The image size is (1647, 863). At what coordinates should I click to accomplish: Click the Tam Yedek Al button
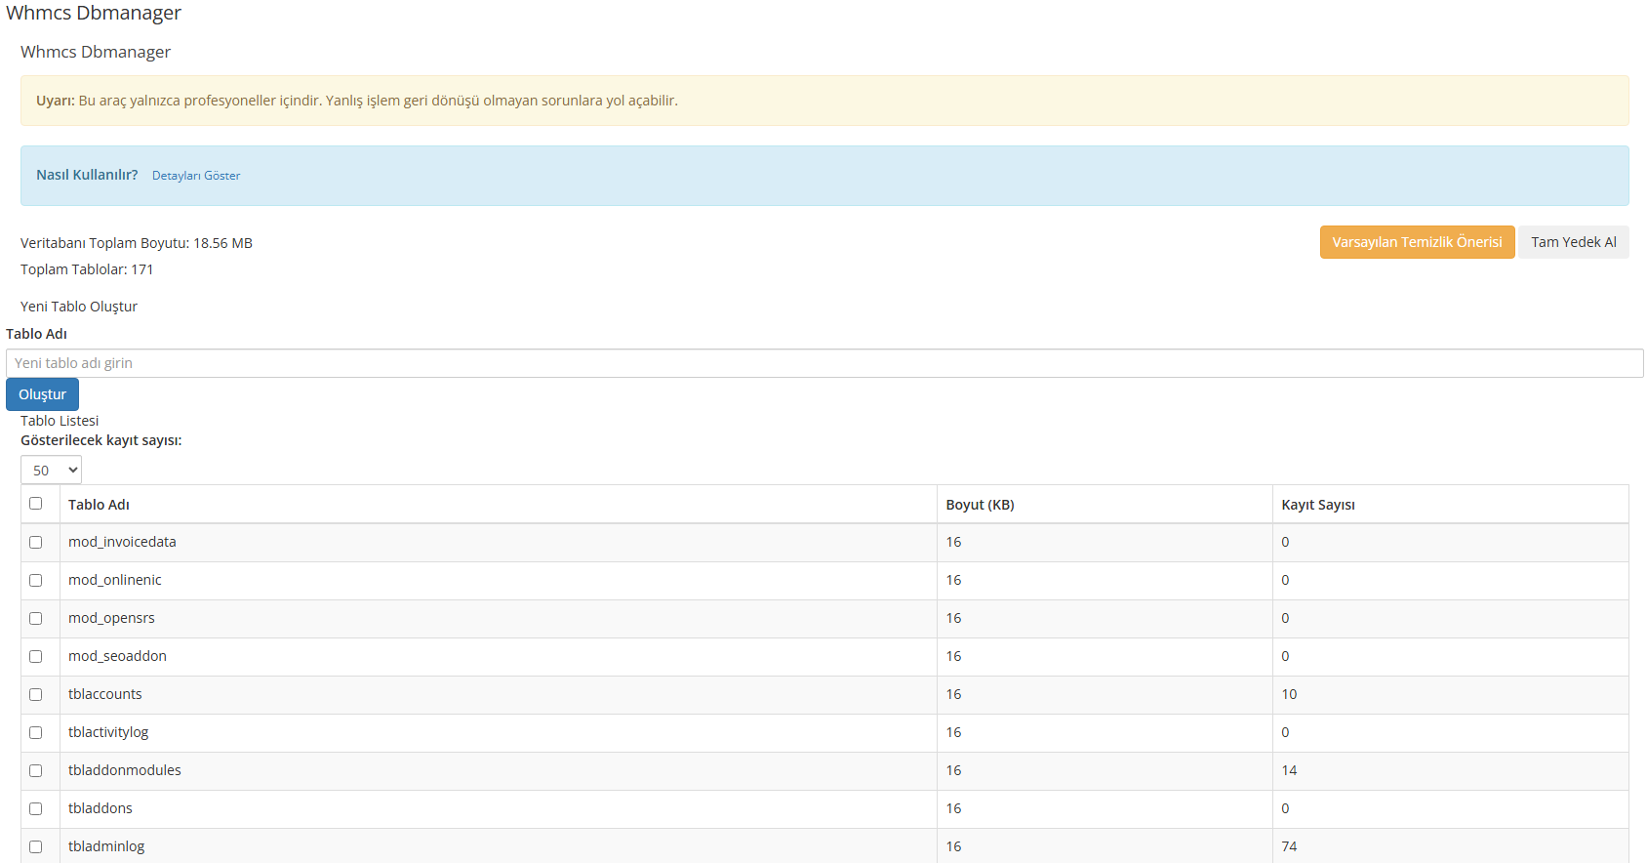coord(1573,242)
